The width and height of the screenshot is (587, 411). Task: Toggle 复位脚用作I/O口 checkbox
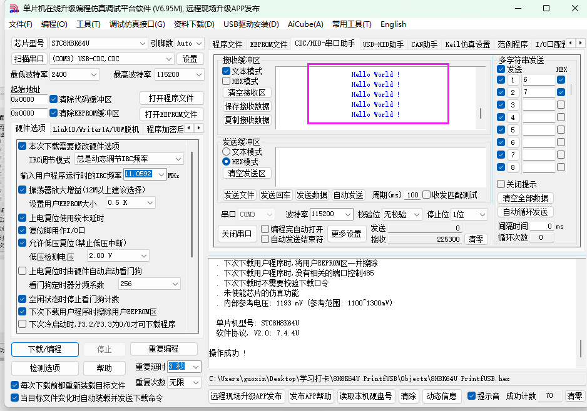(23, 230)
